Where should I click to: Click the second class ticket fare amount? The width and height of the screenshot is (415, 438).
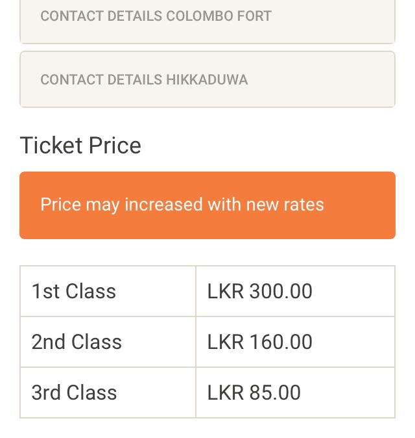tap(260, 342)
